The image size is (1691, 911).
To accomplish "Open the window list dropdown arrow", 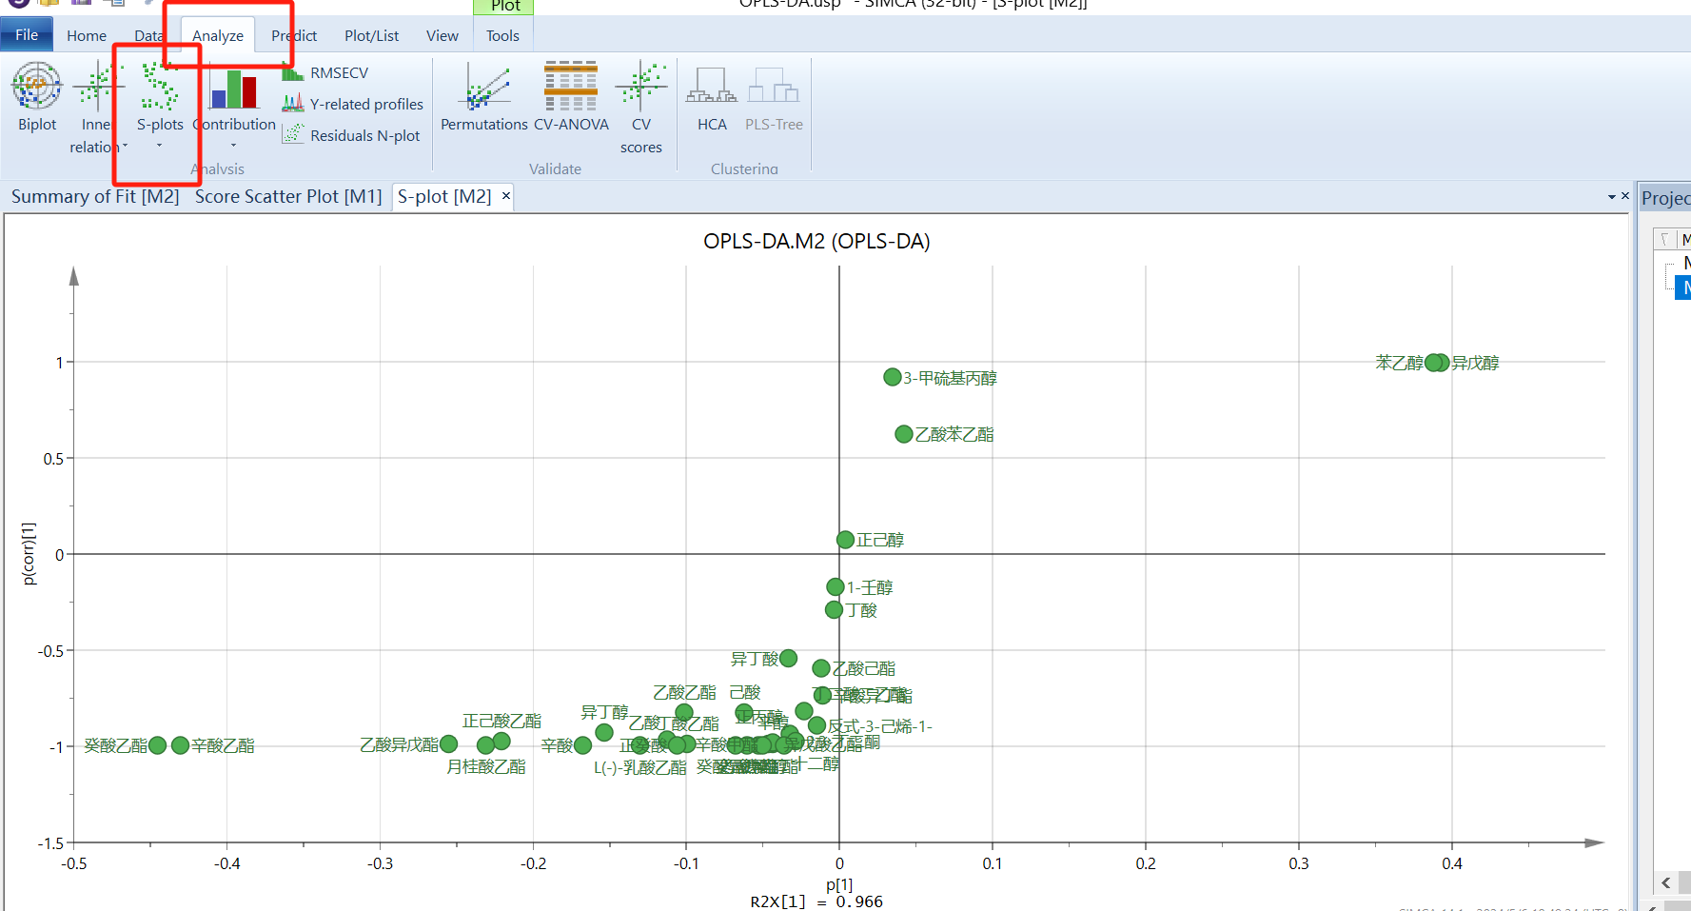I will 1611,197.
